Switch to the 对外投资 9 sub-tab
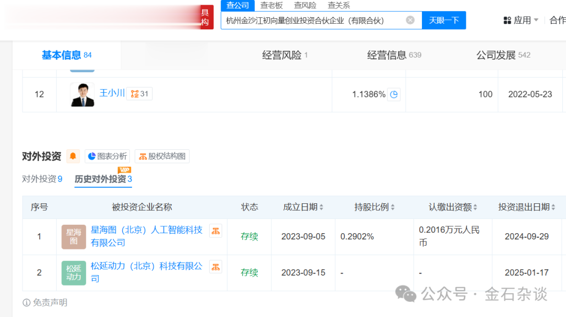This screenshot has height=317, width=566. coord(42,179)
